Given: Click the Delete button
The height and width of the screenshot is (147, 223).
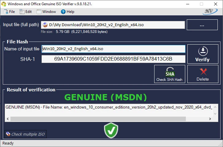Looking at the screenshot, I should click(203, 74).
